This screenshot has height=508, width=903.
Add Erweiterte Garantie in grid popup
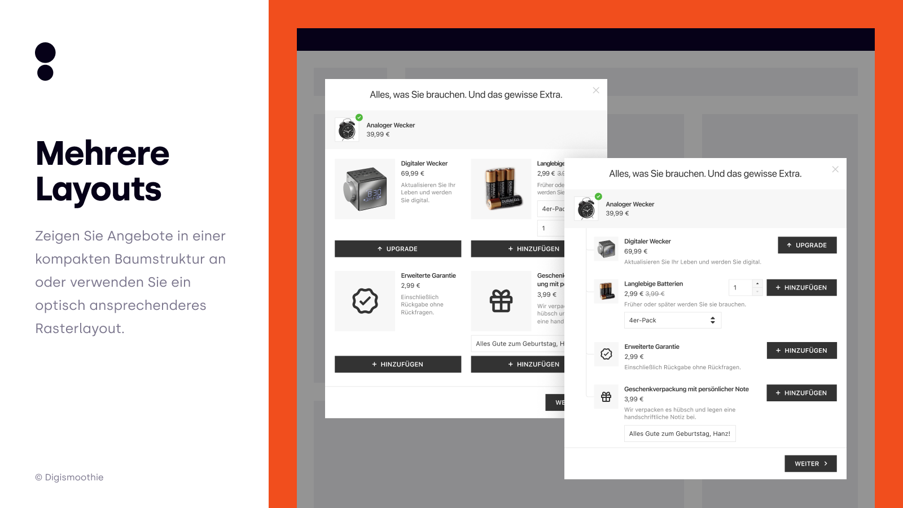[x=398, y=365]
